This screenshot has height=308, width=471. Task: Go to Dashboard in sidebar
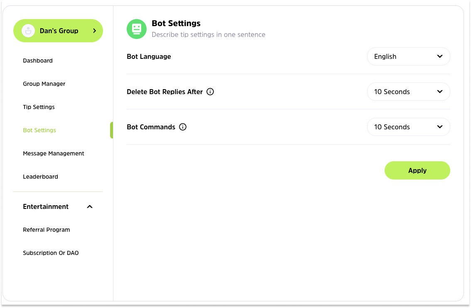(x=38, y=61)
